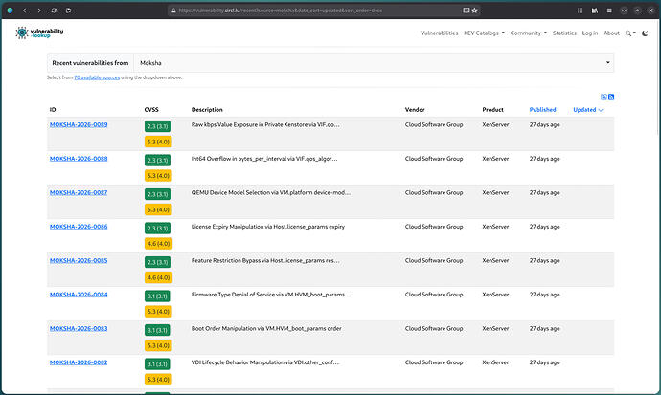Click the padlock icon in the address bar
Image resolution: width=661 pixels, height=395 pixels.
(x=172, y=11)
